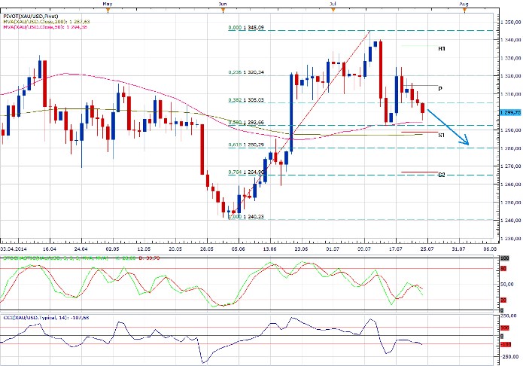Select the MVA 200 indicator label
Image resolution: width=523 pixels, height=366 pixels.
coord(44,21)
